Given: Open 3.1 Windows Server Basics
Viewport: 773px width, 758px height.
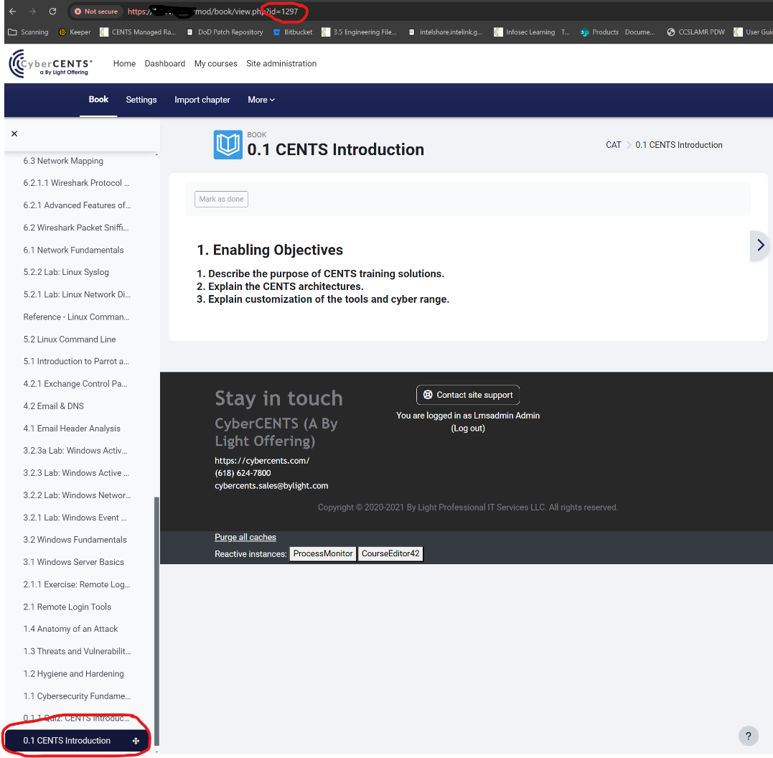Looking at the screenshot, I should pos(73,562).
